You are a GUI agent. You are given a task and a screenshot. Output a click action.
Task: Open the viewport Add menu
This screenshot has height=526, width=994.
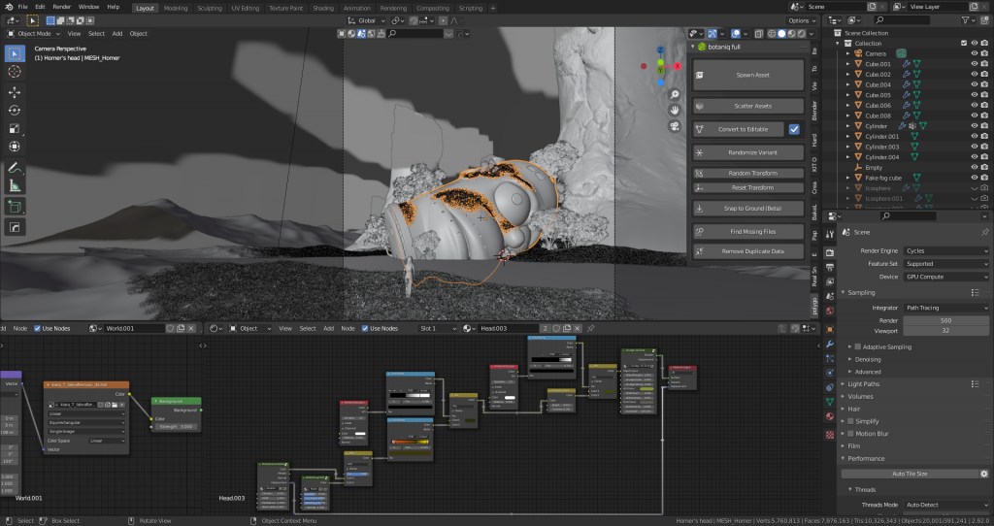click(x=117, y=34)
